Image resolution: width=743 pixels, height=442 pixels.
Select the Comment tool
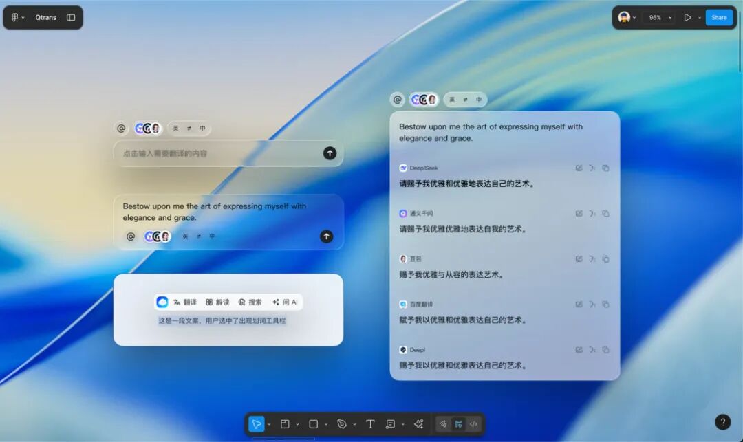pyautogui.click(x=390, y=424)
